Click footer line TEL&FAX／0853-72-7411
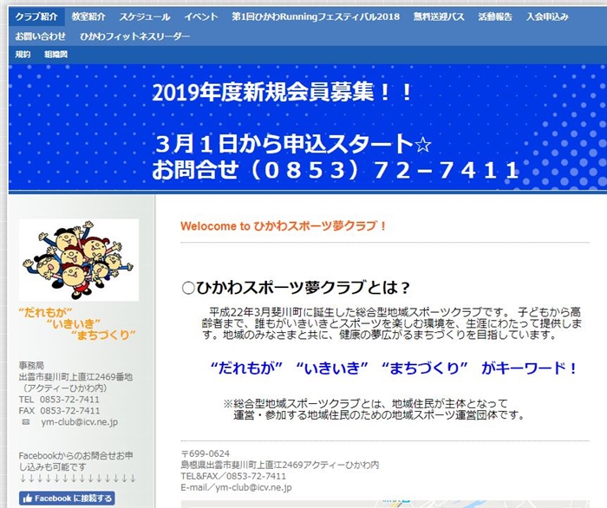The image size is (607, 508). click(x=233, y=476)
